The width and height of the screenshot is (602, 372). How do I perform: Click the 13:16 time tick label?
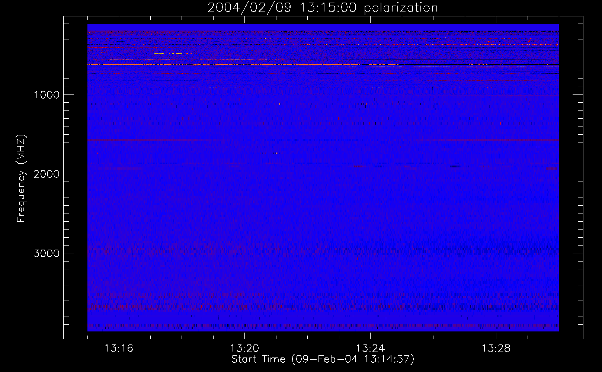coord(119,349)
